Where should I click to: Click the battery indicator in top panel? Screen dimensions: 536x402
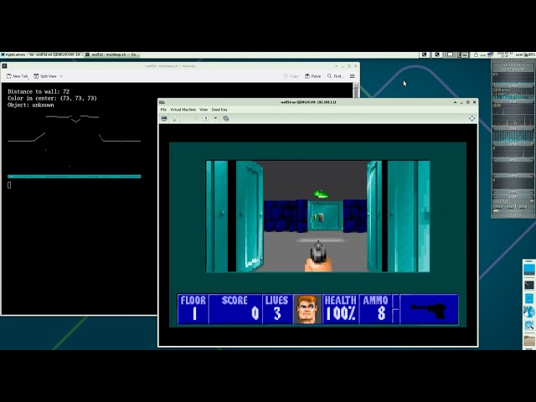[x=530, y=54]
